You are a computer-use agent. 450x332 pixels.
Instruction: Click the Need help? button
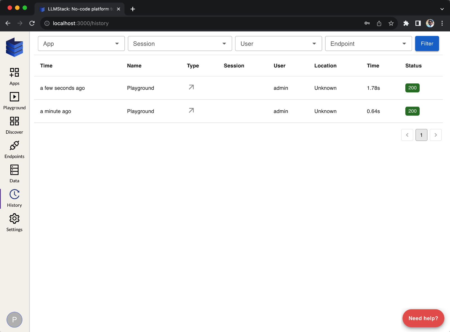pyautogui.click(x=423, y=318)
